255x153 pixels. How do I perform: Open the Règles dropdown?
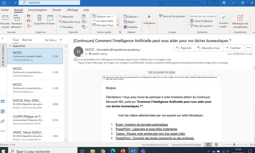[x=130, y=22]
